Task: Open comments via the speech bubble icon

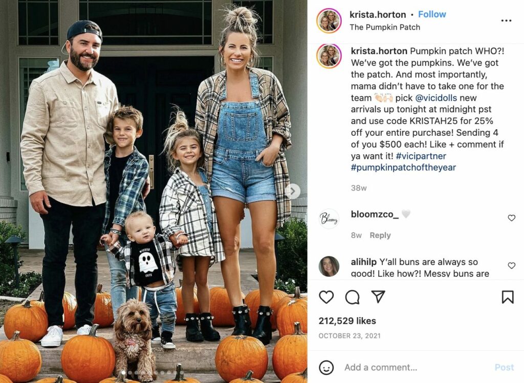Action: click(352, 297)
